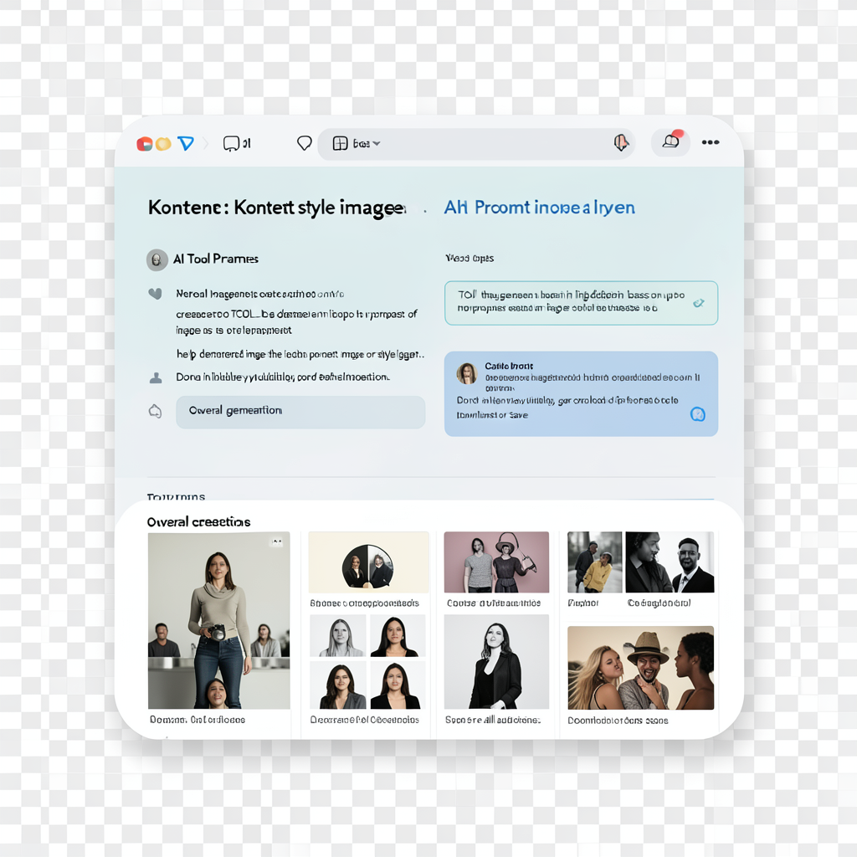Click the speech-bubble icon near Overall generation
The width and height of the screenshot is (857, 857).
[x=156, y=409]
